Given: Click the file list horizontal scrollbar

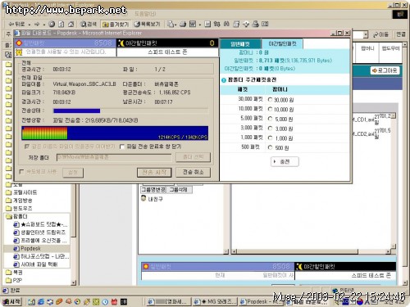Looking at the screenshot, I should (x=312, y=251).
